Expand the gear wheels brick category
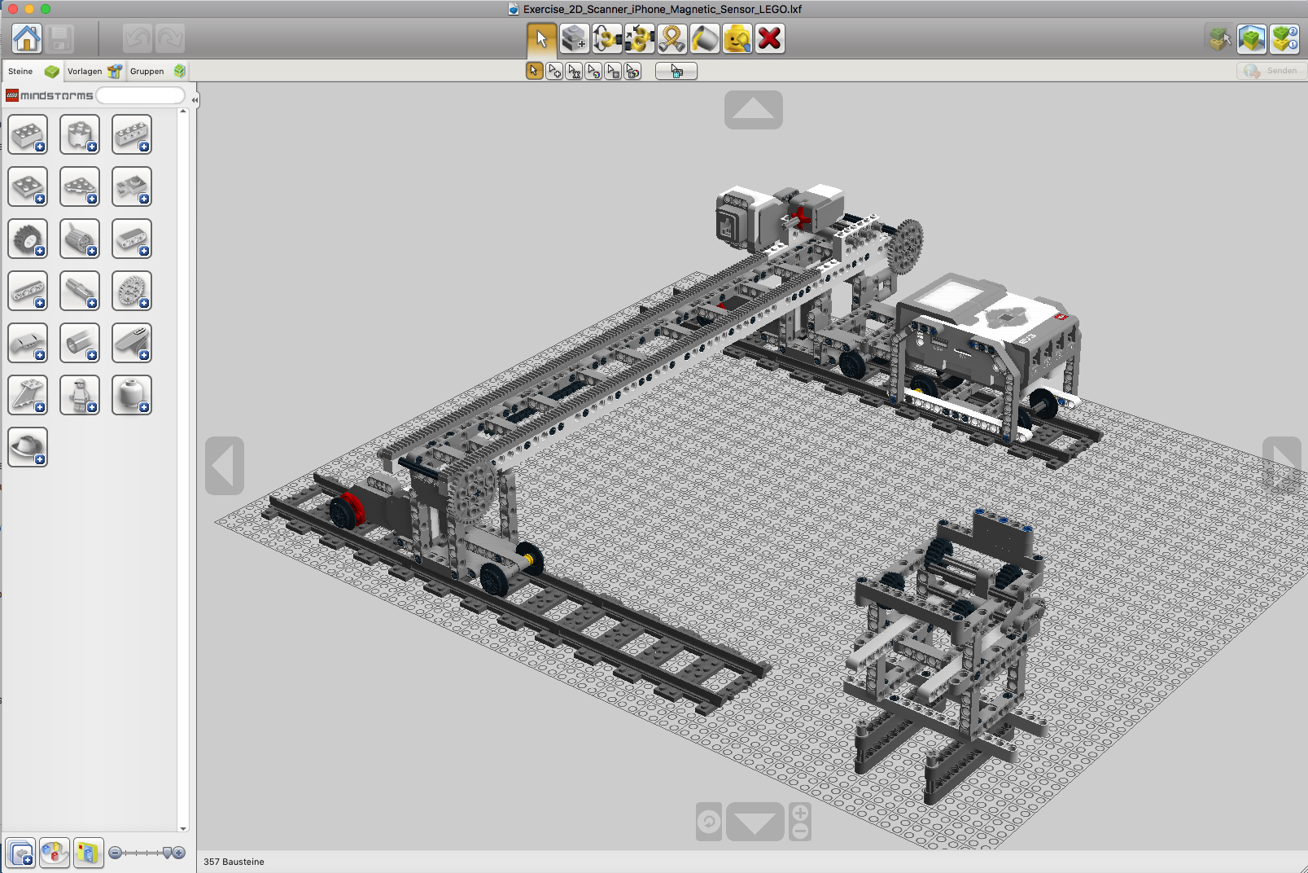This screenshot has width=1308, height=873. (x=131, y=291)
